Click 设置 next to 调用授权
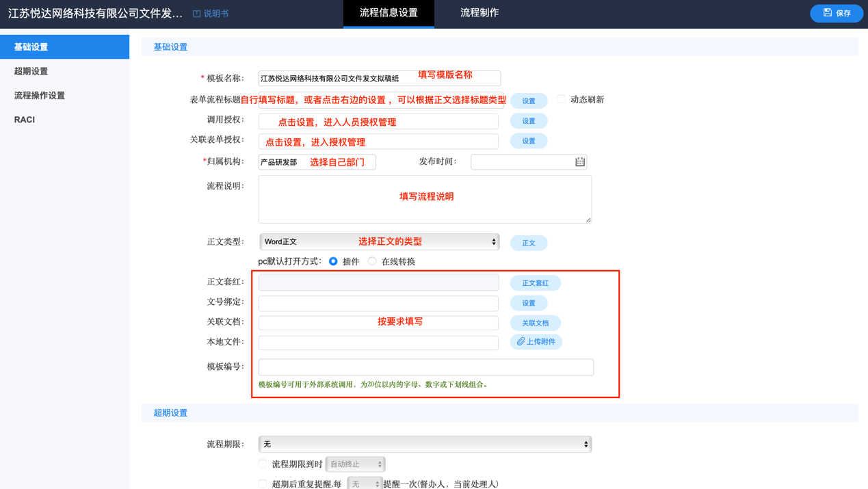 [x=528, y=120]
